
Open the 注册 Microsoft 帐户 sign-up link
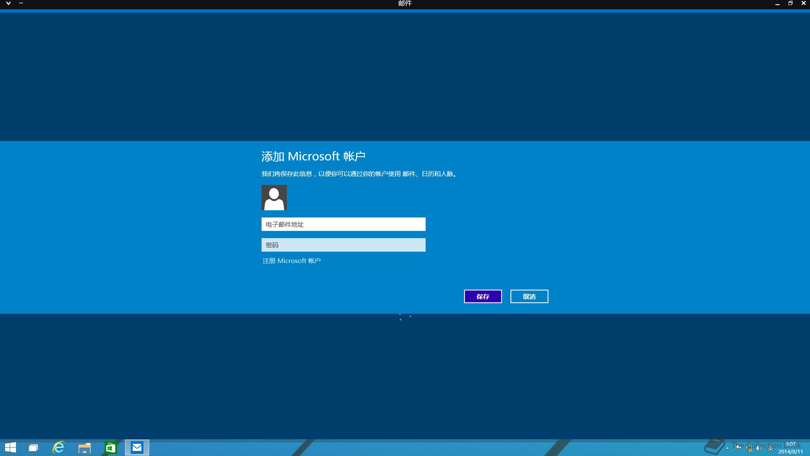(292, 261)
